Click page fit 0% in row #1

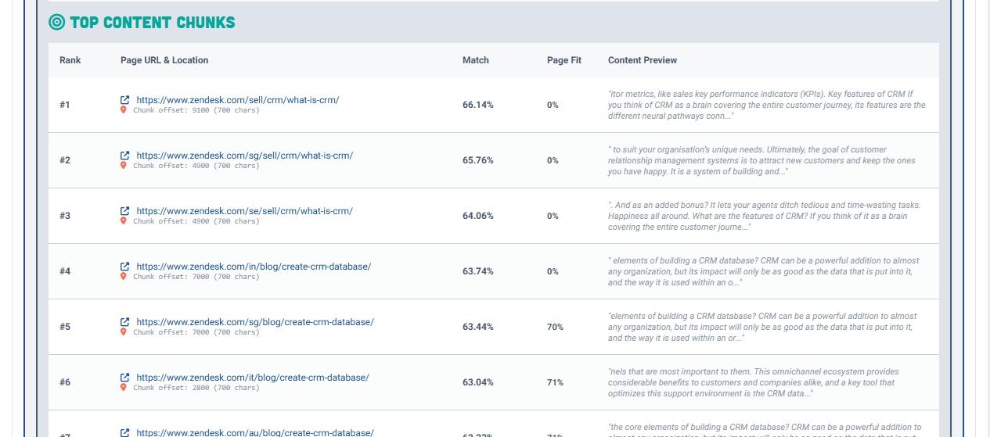click(553, 105)
